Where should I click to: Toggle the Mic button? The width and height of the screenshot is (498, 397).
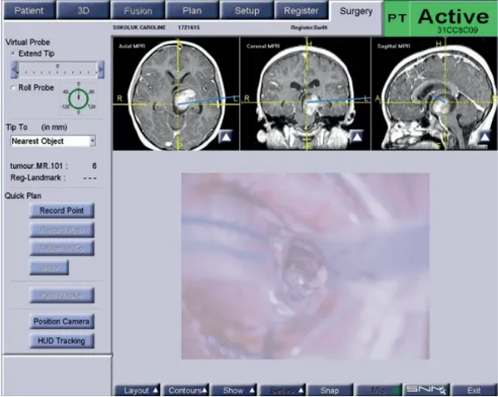click(x=378, y=390)
